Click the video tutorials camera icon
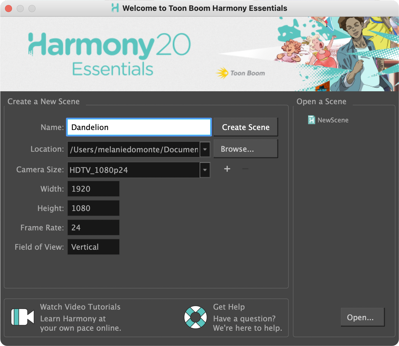This screenshot has height=346, width=399. (x=22, y=317)
